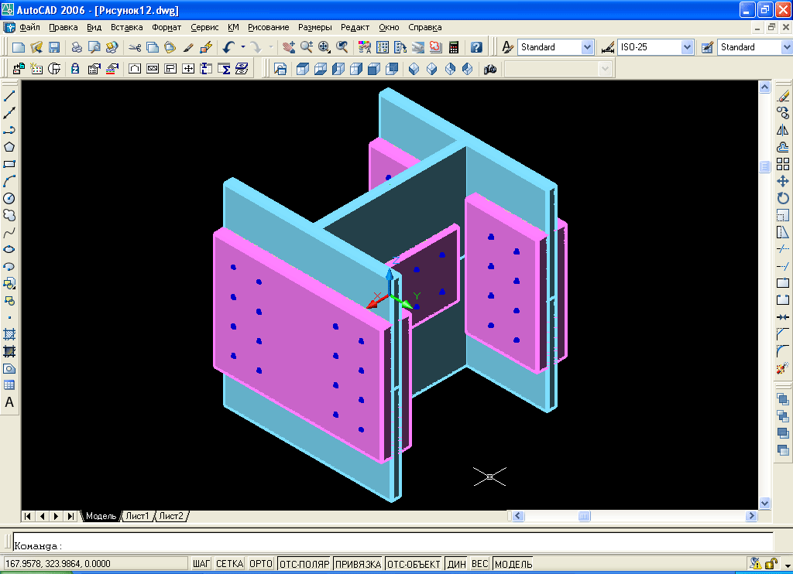Expand the ISO-25 dimension style dropdown
This screenshot has width=793, height=574.
click(686, 47)
